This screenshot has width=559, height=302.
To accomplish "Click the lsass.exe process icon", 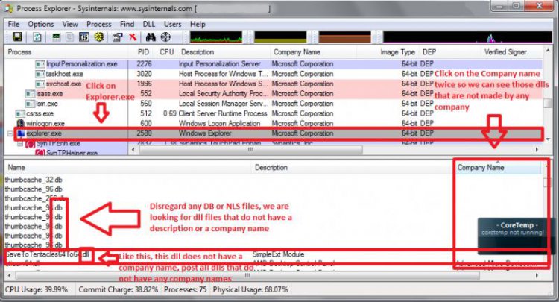I will [x=30, y=94].
